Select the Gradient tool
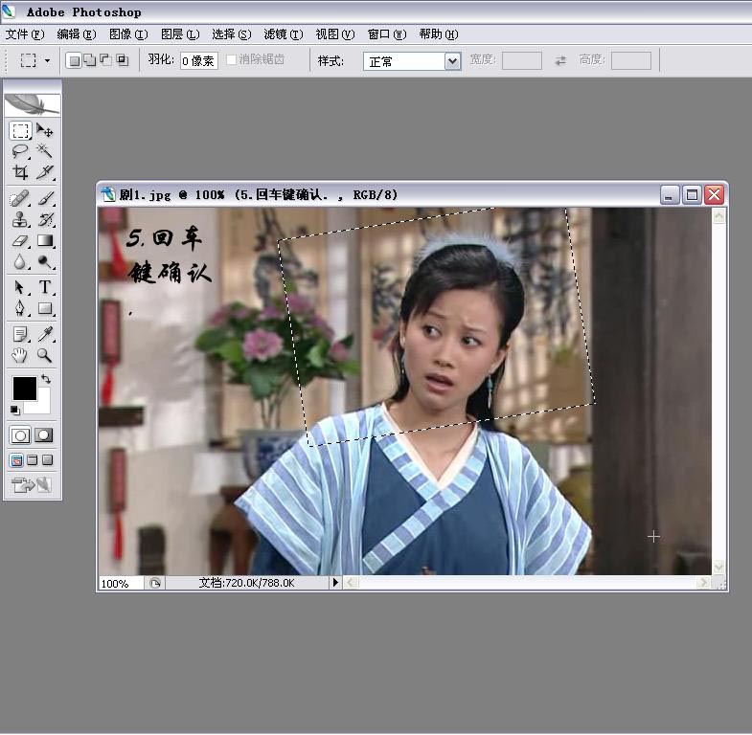The width and height of the screenshot is (752, 735). (x=45, y=240)
